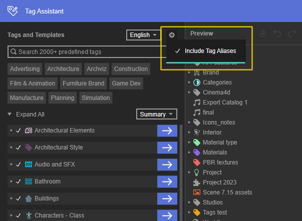
Task: Click the reset icon in Preview toolbar
Action: click(262, 33)
